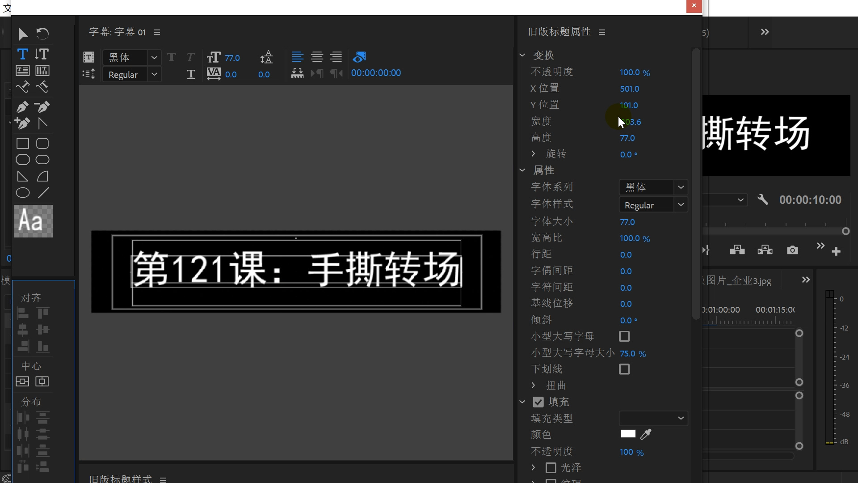Open the tab stops ruler icon
858x483 pixels.
(297, 73)
